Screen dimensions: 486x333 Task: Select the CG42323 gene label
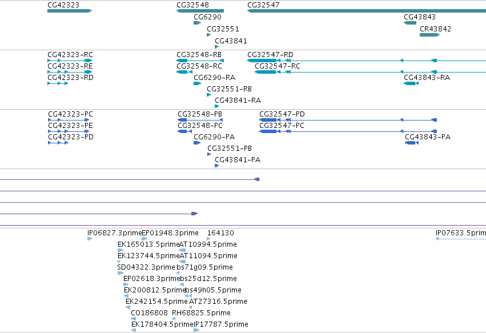pyautogui.click(x=63, y=5)
